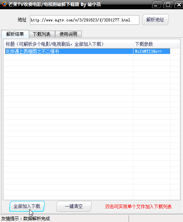Viewport: 183px width, 222px height.
Task: Click the 地址 label
Action: pos(22,20)
